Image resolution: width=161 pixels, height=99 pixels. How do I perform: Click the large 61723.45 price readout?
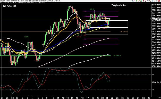pos(10,6)
